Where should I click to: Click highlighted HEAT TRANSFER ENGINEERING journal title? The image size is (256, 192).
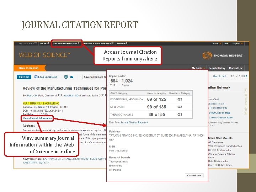[x=41, y=103]
